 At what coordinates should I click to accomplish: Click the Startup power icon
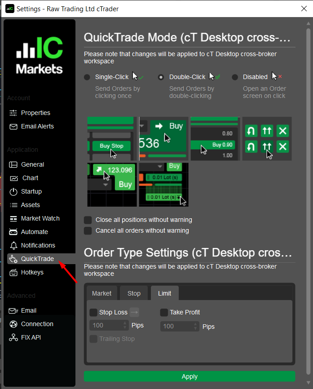[x=13, y=191]
